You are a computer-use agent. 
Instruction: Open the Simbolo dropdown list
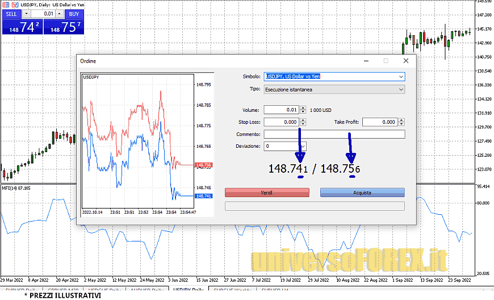pyautogui.click(x=401, y=76)
